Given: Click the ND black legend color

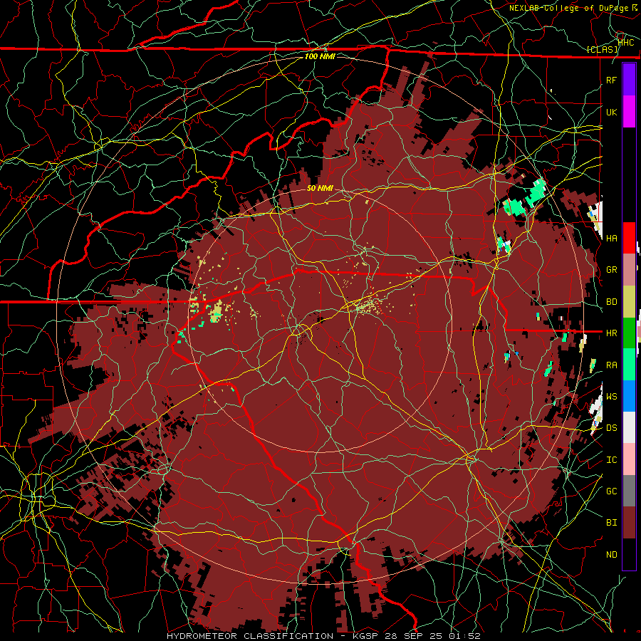Looking at the screenshot, I should pyautogui.click(x=629, y=554).
